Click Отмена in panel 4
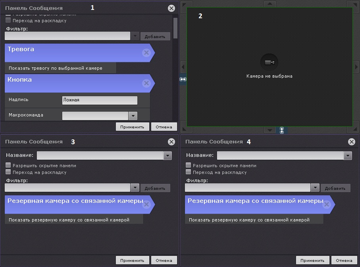 click(x=344, y=260)
